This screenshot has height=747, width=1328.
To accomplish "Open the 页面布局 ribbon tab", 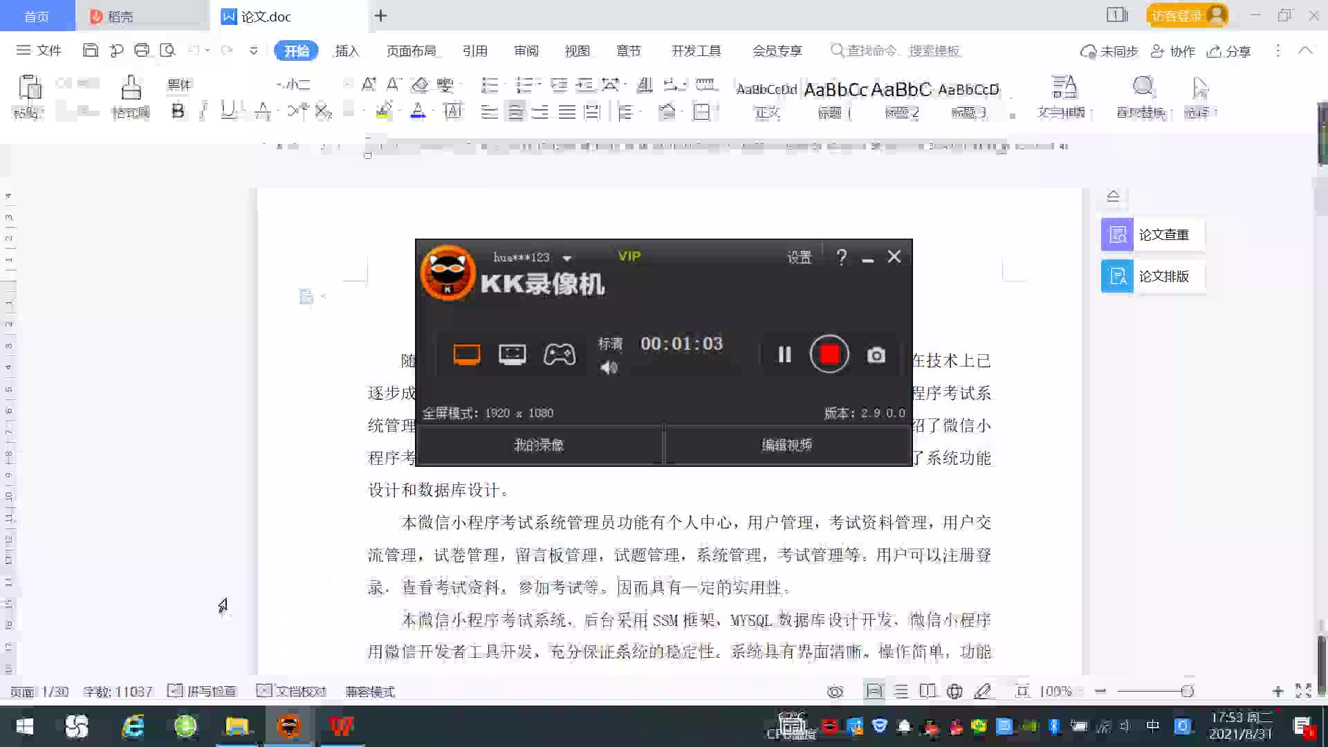I will 411,50.
